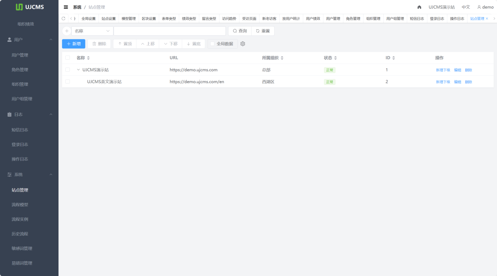Tick the select-all checkbox in table header
The image size is (497, 276).
click(x=68, y=58)
